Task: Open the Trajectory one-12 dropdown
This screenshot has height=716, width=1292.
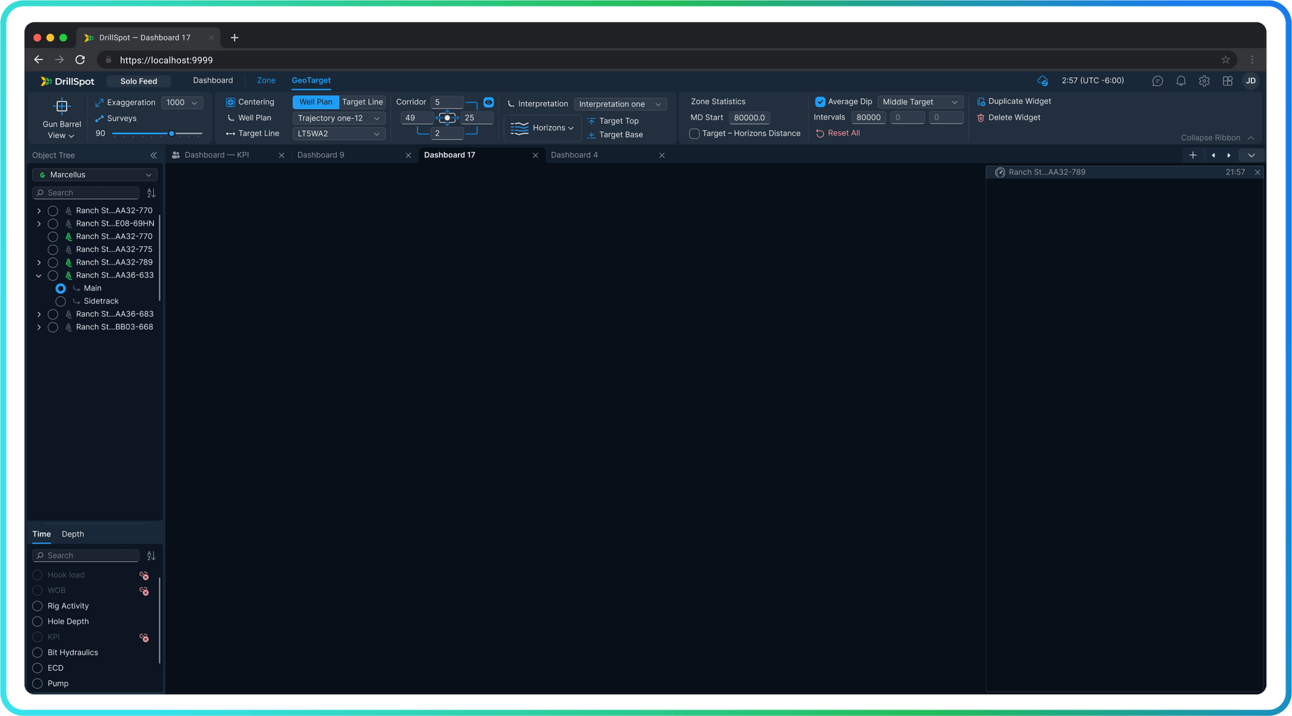Action: pyautogui.click(x=339, y=118)
